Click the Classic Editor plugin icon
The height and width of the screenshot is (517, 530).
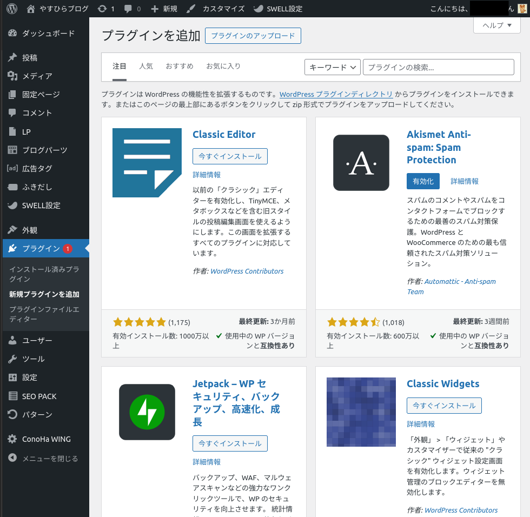click(147, 163)
